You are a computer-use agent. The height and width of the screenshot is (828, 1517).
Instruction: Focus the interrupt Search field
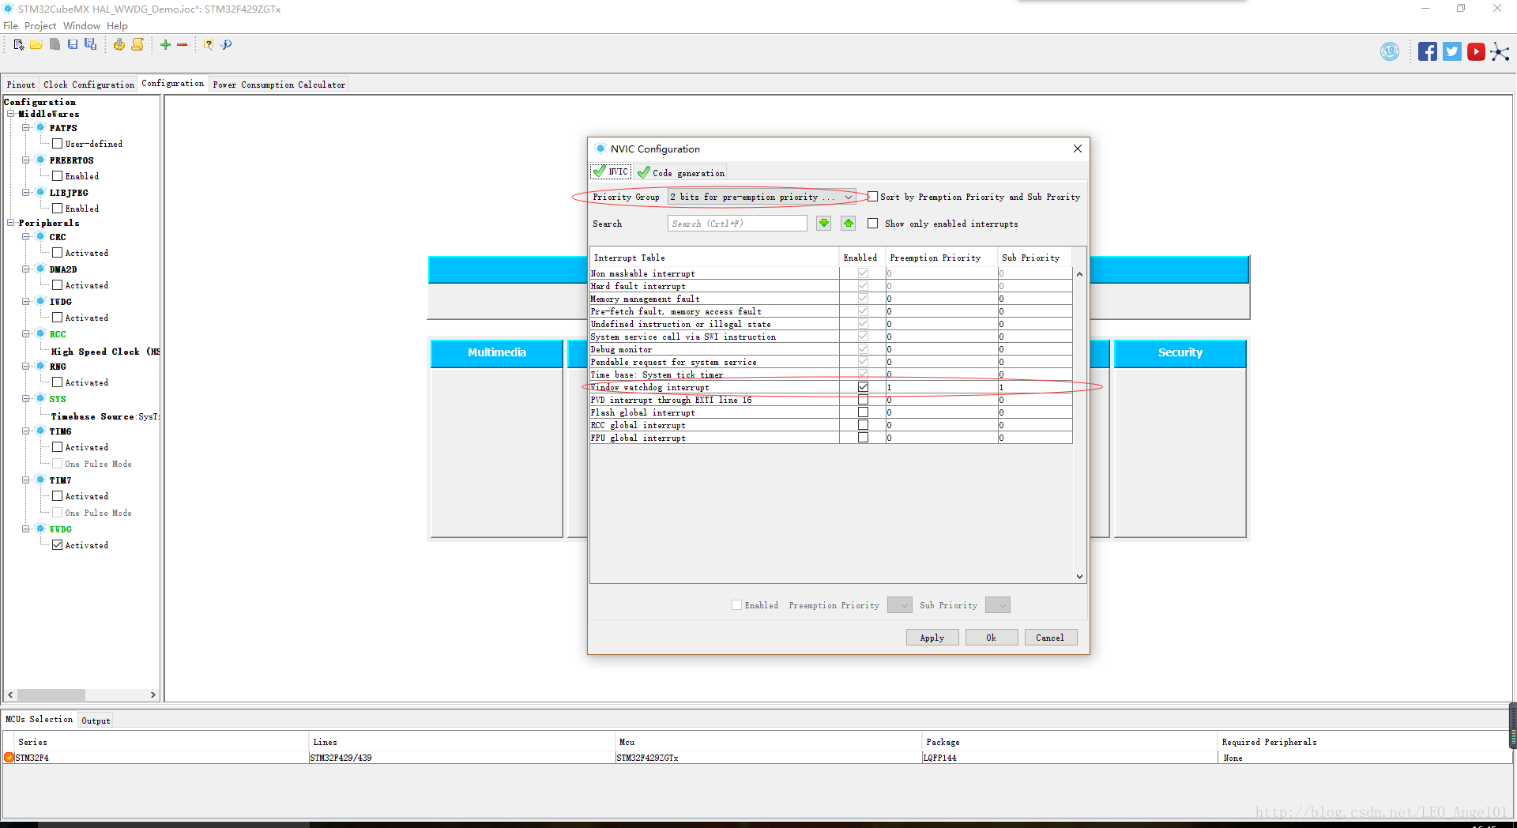(737, 224)
